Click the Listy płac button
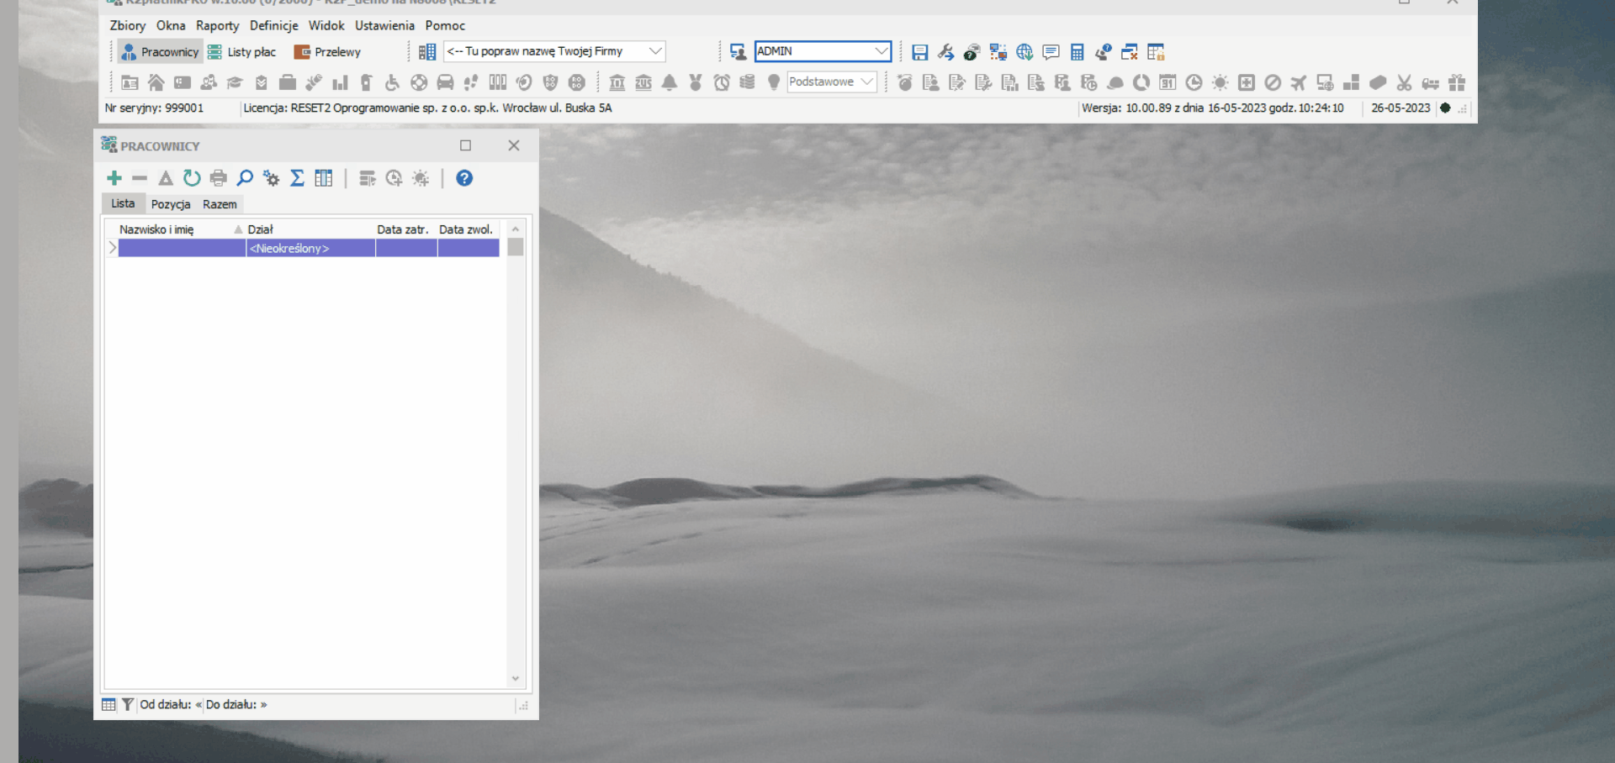 pyautogui.click(x=242, y=52)
